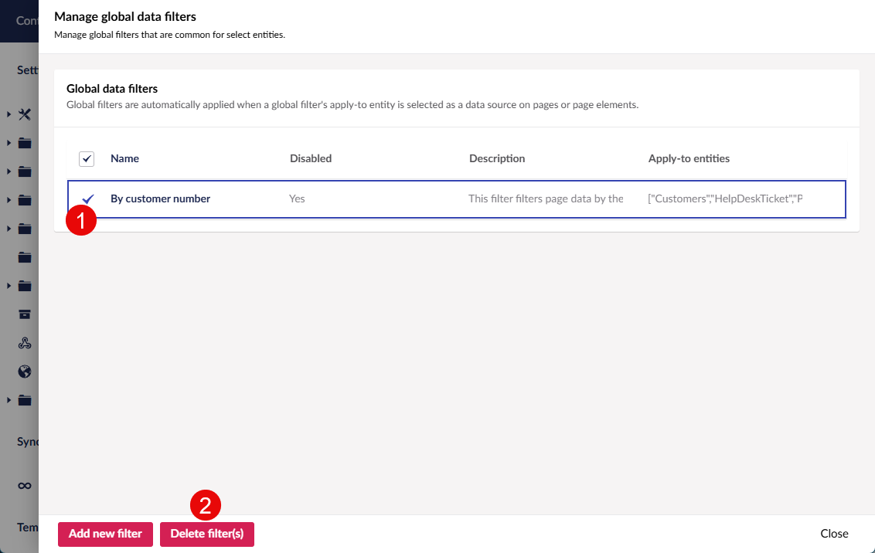Click the infinity sync icon
Screen dimensions: 875x553
pos(25,485)
